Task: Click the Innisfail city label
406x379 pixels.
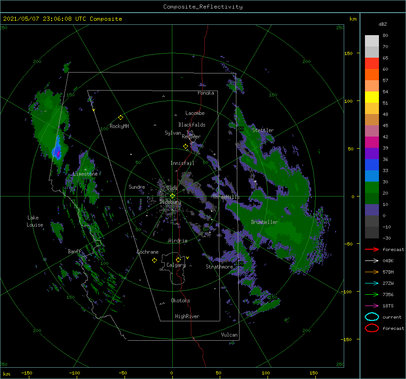Action: pos(182,163)
